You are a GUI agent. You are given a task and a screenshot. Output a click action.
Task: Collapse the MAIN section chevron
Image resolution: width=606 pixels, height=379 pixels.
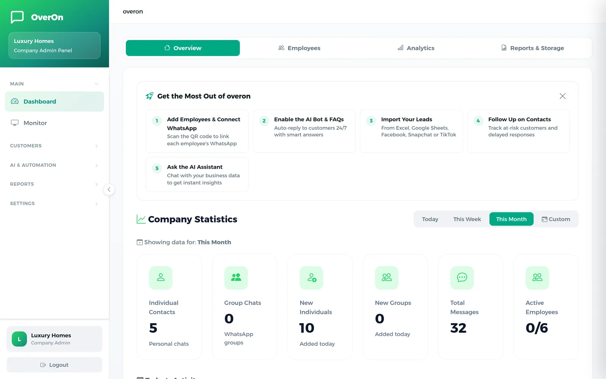(97, 84)
